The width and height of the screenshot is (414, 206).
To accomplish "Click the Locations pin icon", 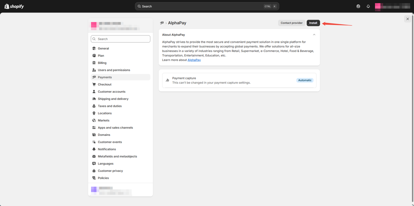I will [94, 113].
